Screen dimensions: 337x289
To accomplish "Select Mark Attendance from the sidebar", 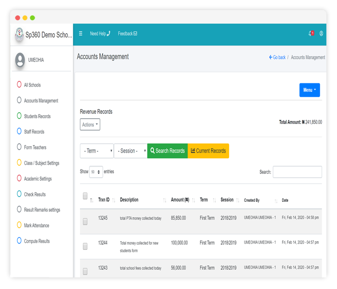I will (37, 225).
